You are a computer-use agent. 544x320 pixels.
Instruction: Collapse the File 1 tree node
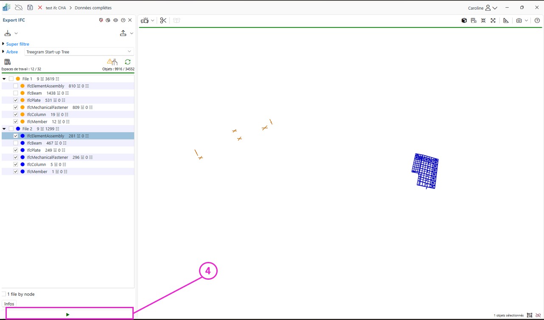point(4,79)
